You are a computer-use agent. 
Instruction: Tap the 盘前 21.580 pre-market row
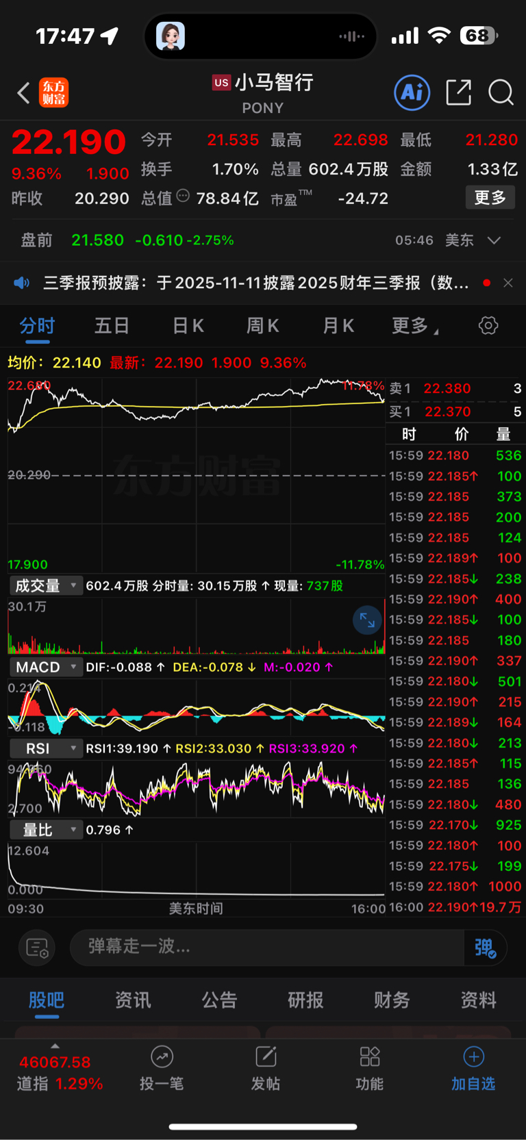[263, 240]
